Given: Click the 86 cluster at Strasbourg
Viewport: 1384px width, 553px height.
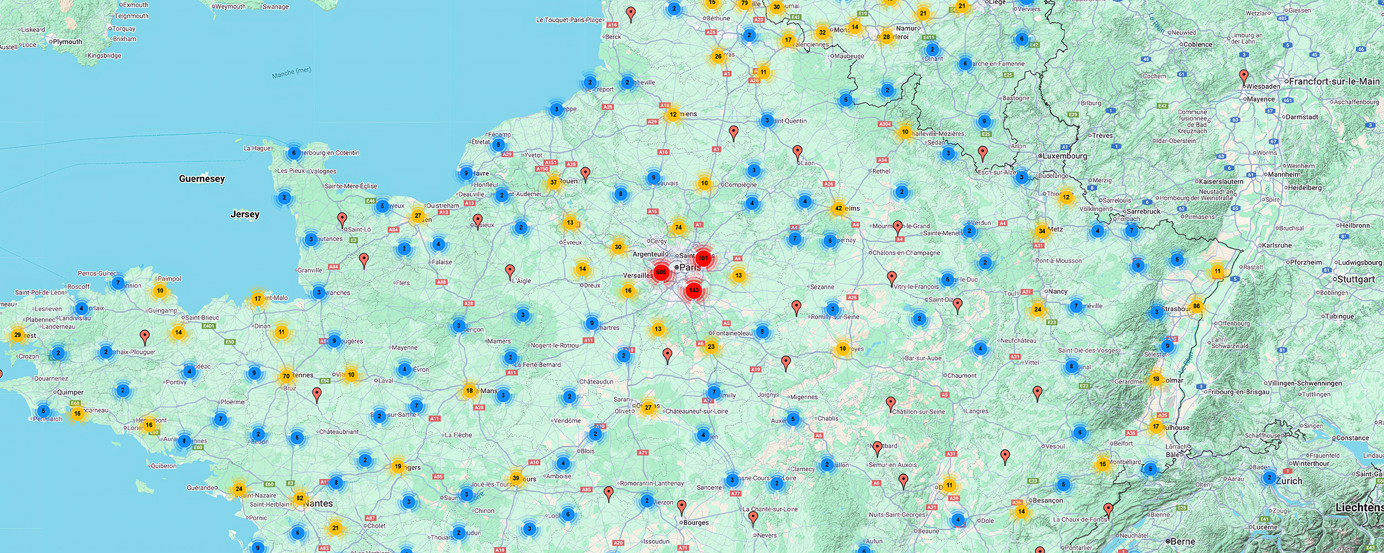Looking at the screenshot, I should coord(1196,306).
